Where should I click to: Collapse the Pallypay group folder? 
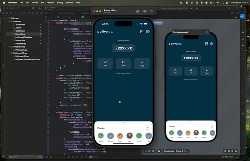[x=9, y=21]
